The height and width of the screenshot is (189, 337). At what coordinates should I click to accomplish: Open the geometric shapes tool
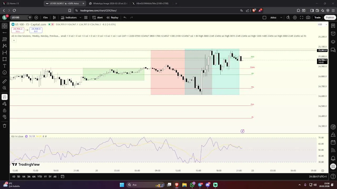tap(4, 59)
